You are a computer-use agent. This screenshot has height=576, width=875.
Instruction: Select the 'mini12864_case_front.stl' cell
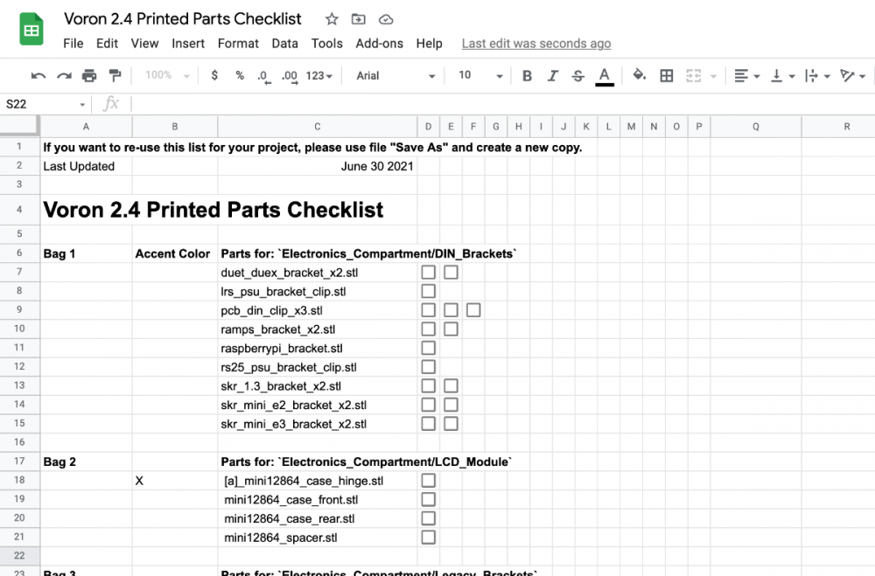point(317,500)
